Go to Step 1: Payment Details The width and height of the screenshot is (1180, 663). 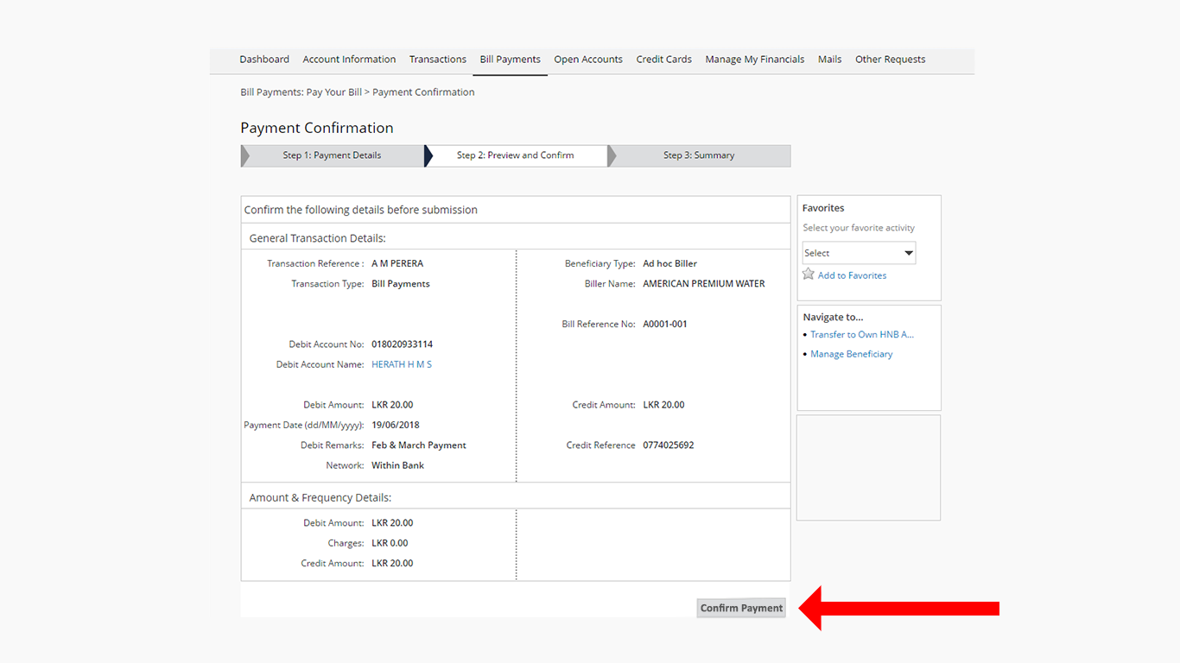[332, 155]
